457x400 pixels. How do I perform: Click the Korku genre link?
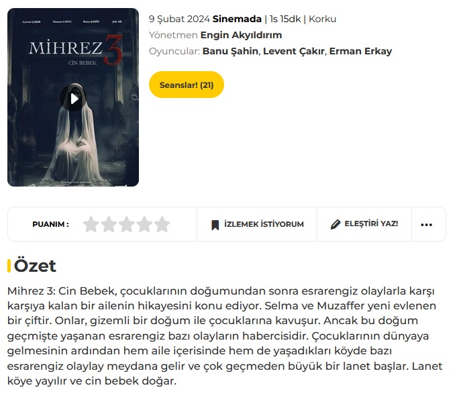tap(322, 19)
